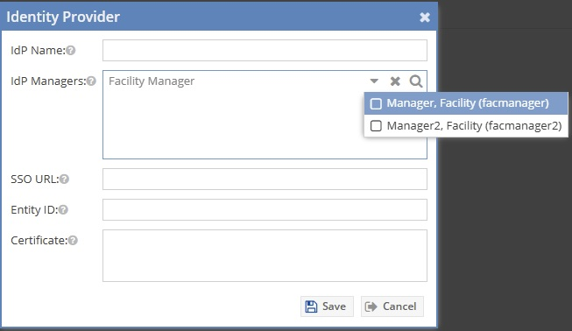The height and width of the screenshot is (331, 572).
Task: Focus the IdP Name text field
Action: (x=265, y=50)
